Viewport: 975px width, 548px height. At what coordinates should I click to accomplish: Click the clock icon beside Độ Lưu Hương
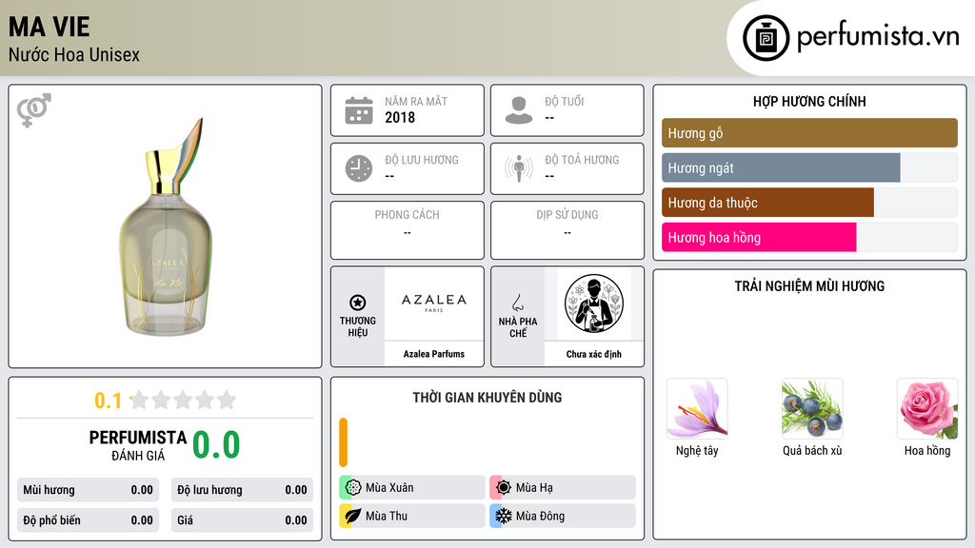pos(359,168)
